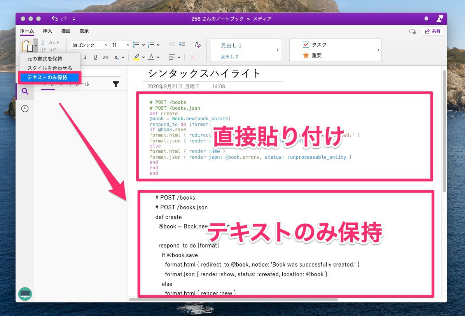Click the search input field in sidebar
The image size is (465, 316).
click(101, 73)
